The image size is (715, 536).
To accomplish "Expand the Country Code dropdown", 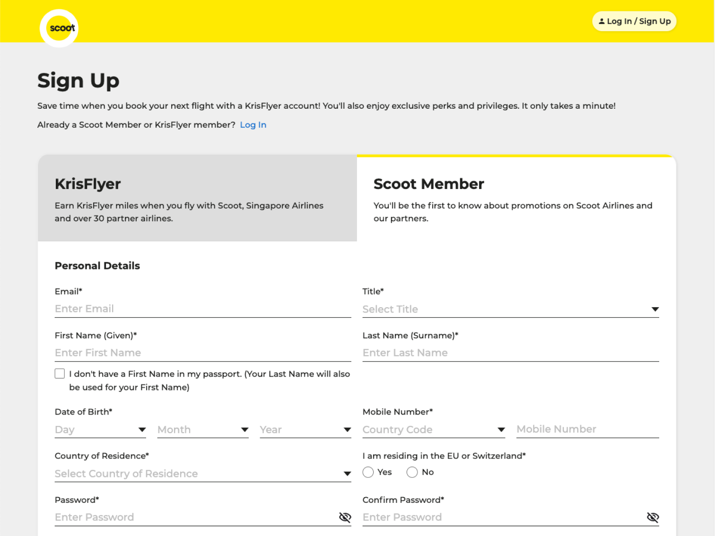I will 434,430.
